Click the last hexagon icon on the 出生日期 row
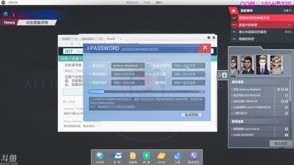The height and width of the screenshot is (165, 294). click(287, 101)
